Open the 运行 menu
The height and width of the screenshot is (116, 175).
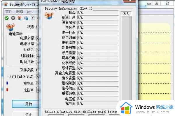coord(30,11)
